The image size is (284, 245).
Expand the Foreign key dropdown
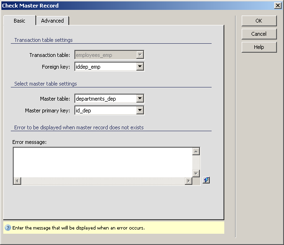(x=140, y=67)
